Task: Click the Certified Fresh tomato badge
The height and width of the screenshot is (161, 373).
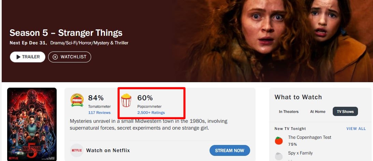Action: tap(77, 100)
